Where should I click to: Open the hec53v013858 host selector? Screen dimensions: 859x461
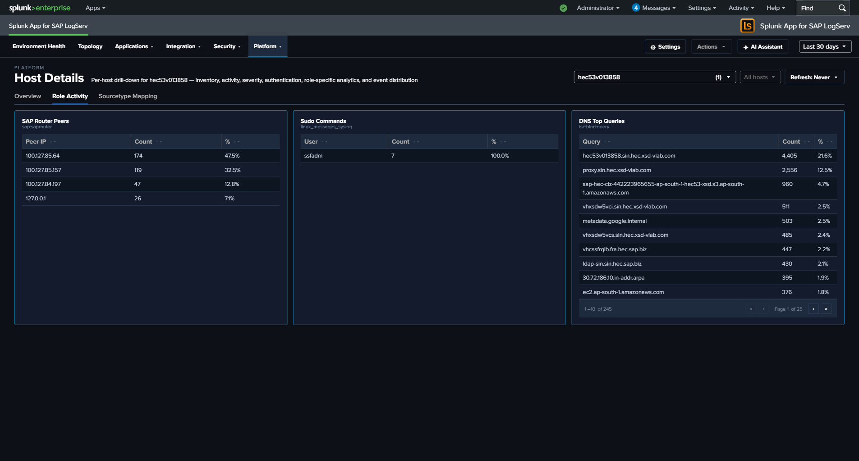pyautogui.click(x=655, y=77)
